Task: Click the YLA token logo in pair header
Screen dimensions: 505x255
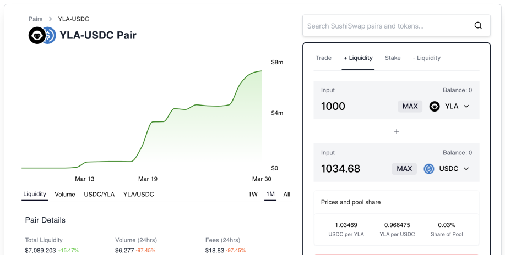Action: [37, 35]
